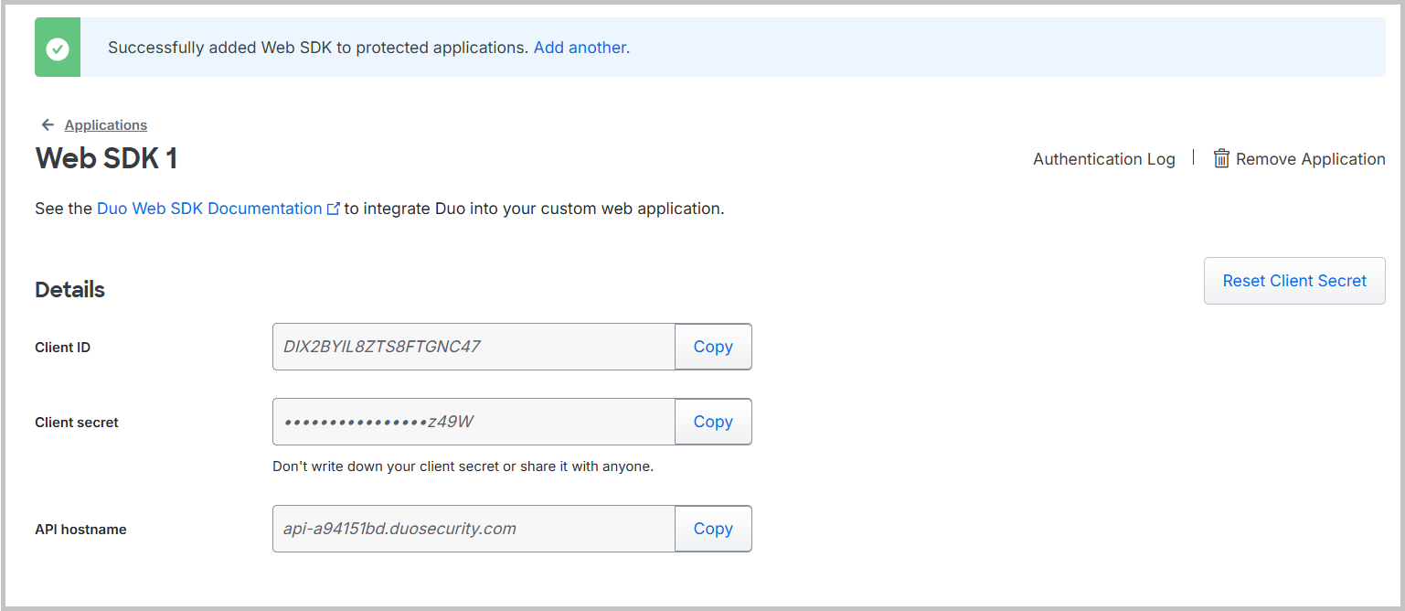Click the green success checkmark icon

click(x=58, y=48)
